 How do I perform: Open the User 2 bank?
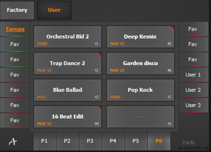[x=193, y=90]
